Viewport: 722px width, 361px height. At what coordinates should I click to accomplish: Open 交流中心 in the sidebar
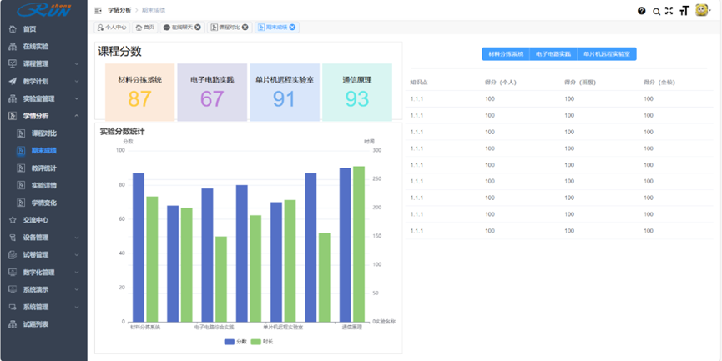(35, 220)
